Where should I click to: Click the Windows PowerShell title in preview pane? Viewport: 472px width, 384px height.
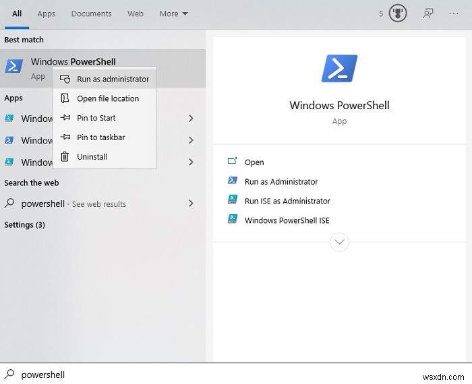(x=339, y=105)
